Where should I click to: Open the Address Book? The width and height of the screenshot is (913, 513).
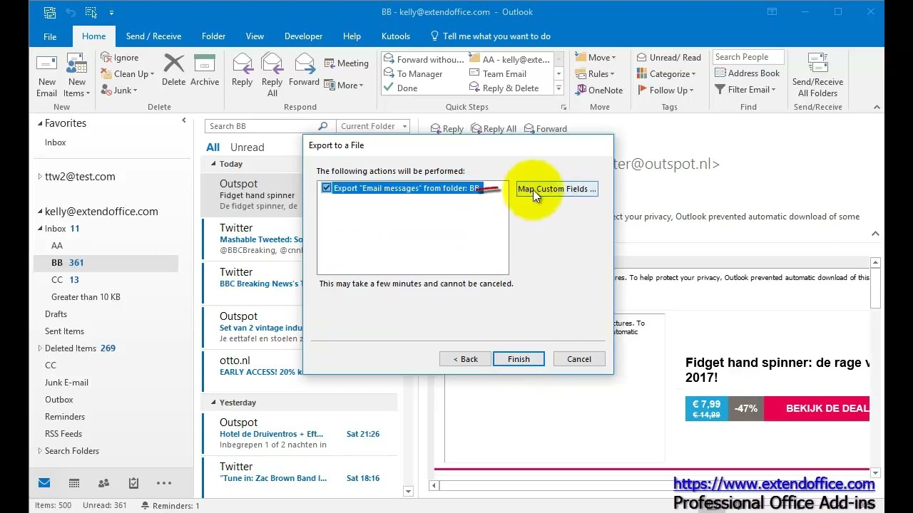tap(747, 73)
